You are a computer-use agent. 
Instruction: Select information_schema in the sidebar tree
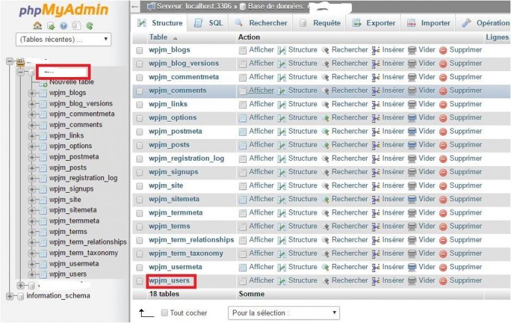tap(59, 296)
